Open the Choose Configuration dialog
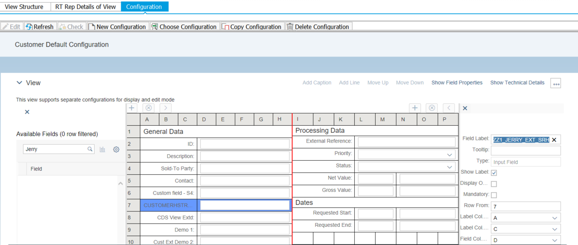This screenshot has width=578, height=245. 185,27
